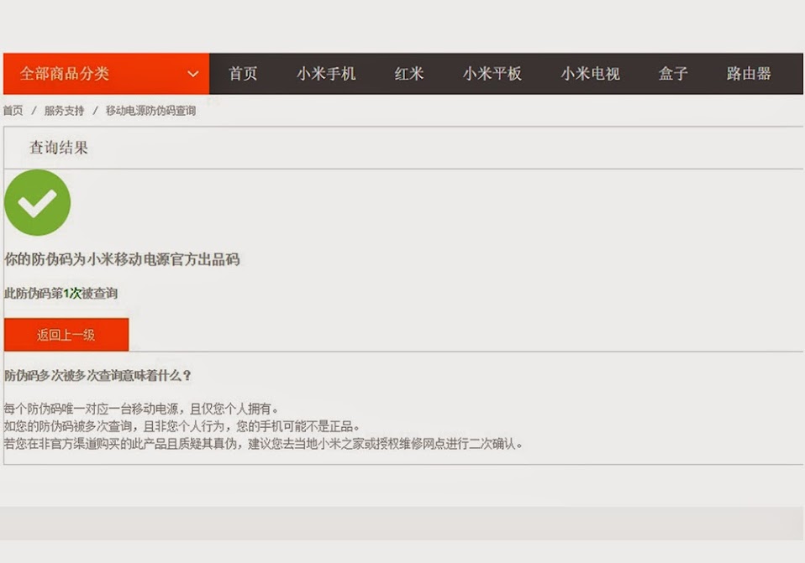Click the line 每个防伪码唯一对应一台移动电源
This screenshot has width=805, height=563.
141,409
